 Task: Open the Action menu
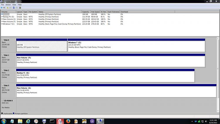pyautogui.click(x=8, y=5)
